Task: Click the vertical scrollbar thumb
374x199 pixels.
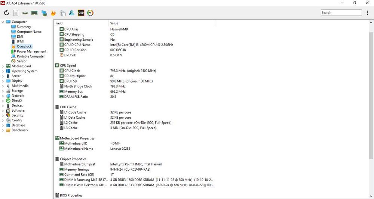Action: point(371,95)
